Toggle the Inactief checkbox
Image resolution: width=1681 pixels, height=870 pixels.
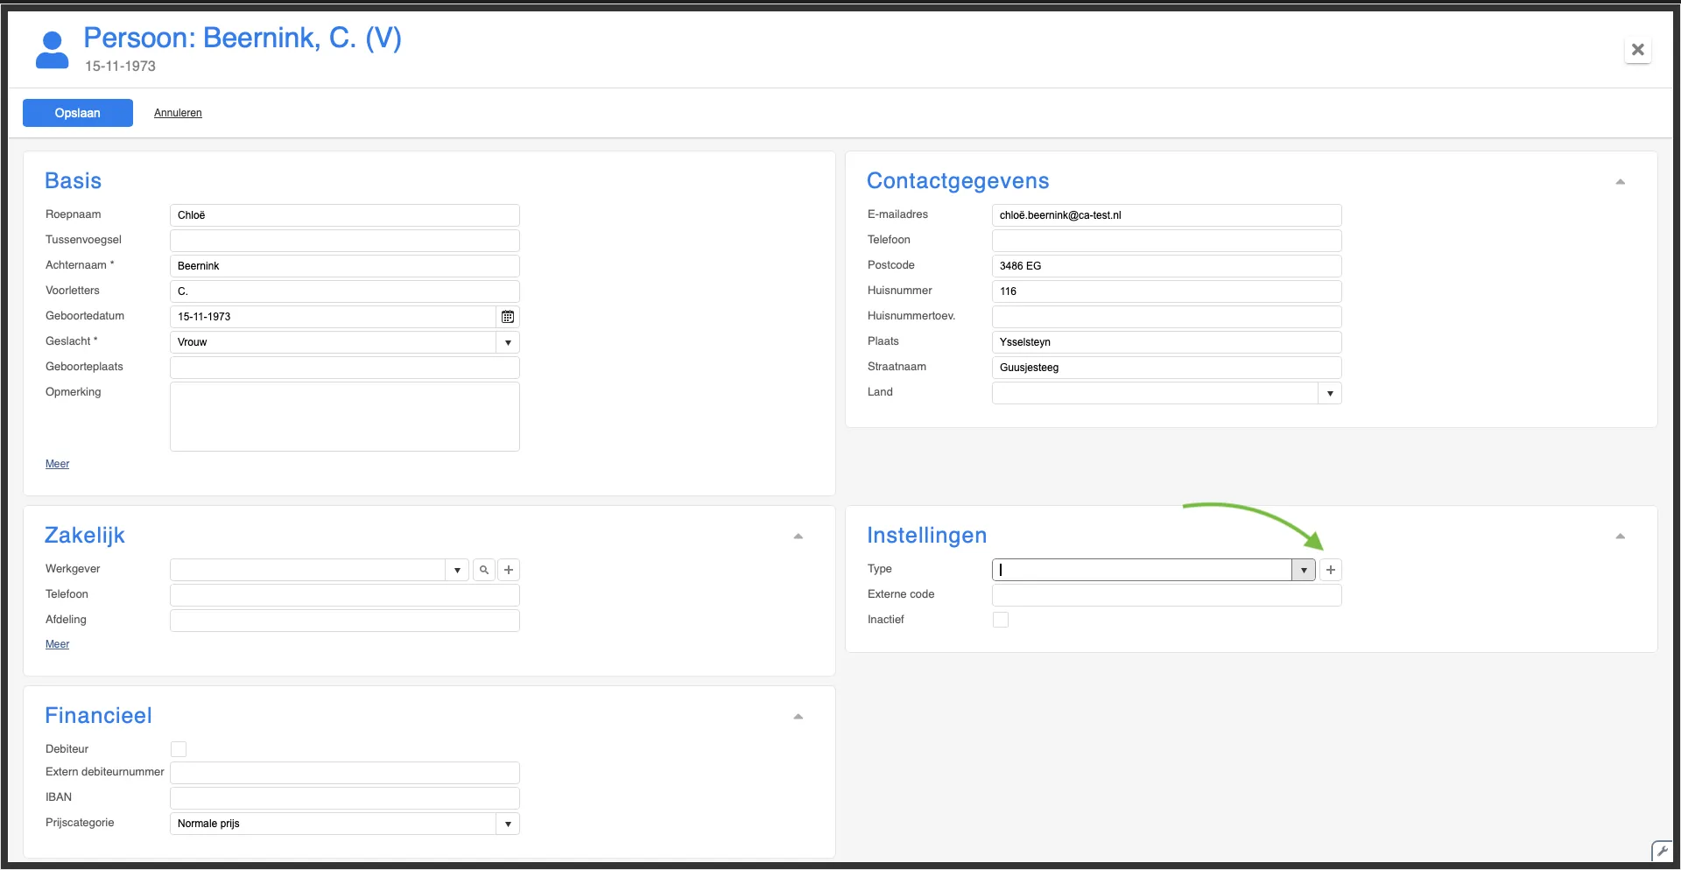pos(1001,620)
